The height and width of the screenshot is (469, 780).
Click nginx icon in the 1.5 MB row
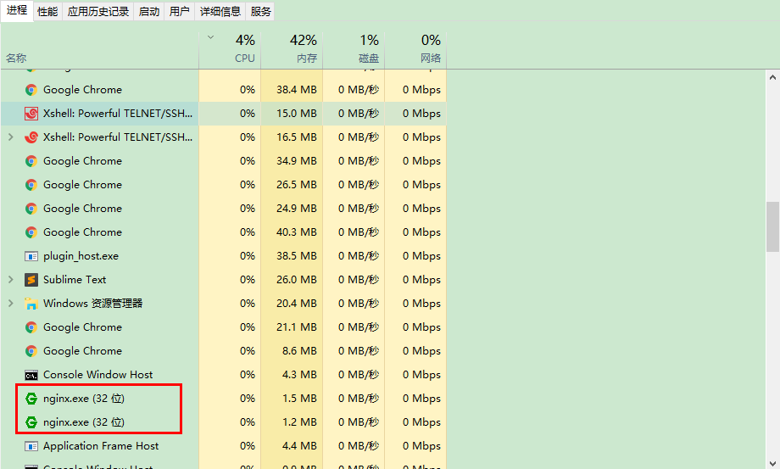point(31,399)
